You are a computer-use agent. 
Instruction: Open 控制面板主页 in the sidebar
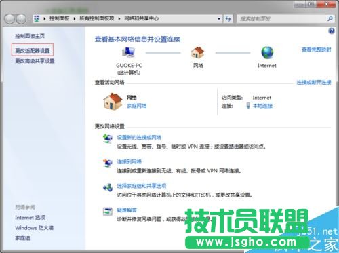pos(30,36)
